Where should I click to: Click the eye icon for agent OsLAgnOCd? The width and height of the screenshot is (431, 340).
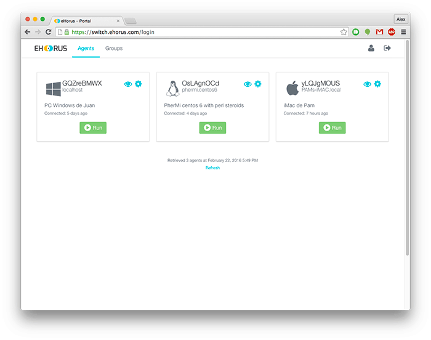(248, 84)
